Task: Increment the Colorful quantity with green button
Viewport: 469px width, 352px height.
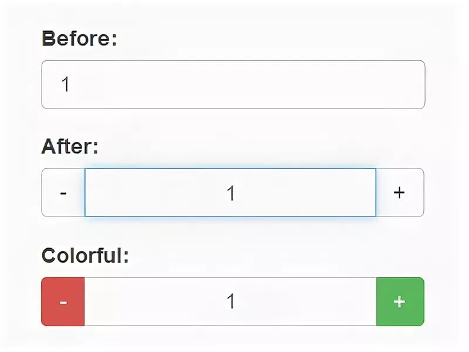Action: pyautogui.click(x=399, y=302)
